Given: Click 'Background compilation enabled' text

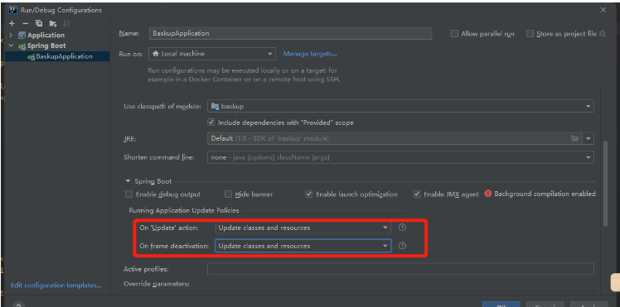Looking at the screenshot, I should [545, 194].
